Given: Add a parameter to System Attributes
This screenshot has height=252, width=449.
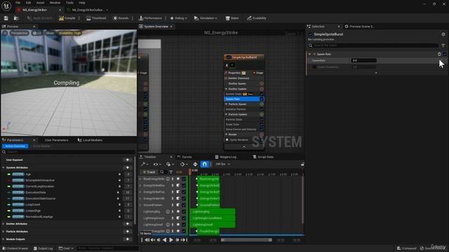Looking at the screenshot, I should [x=128, y=167].
